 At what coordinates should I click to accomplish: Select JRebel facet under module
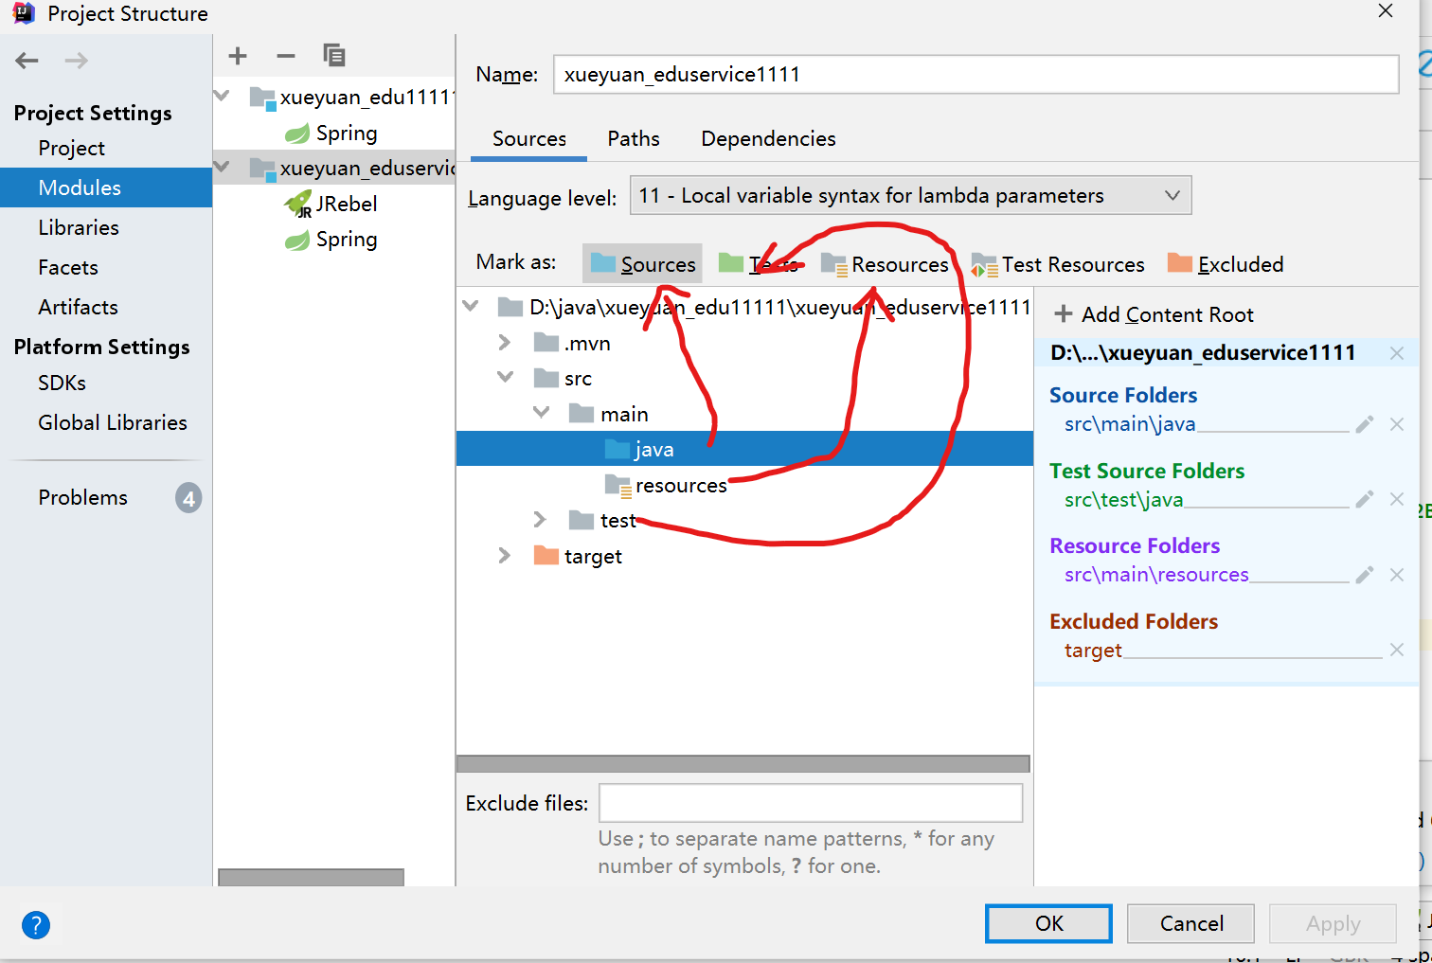pyautogui.click(x=331, y=204)
